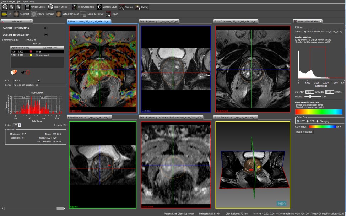Click the overlay Opacity slider
346x216 pixels.
(310, 96)
